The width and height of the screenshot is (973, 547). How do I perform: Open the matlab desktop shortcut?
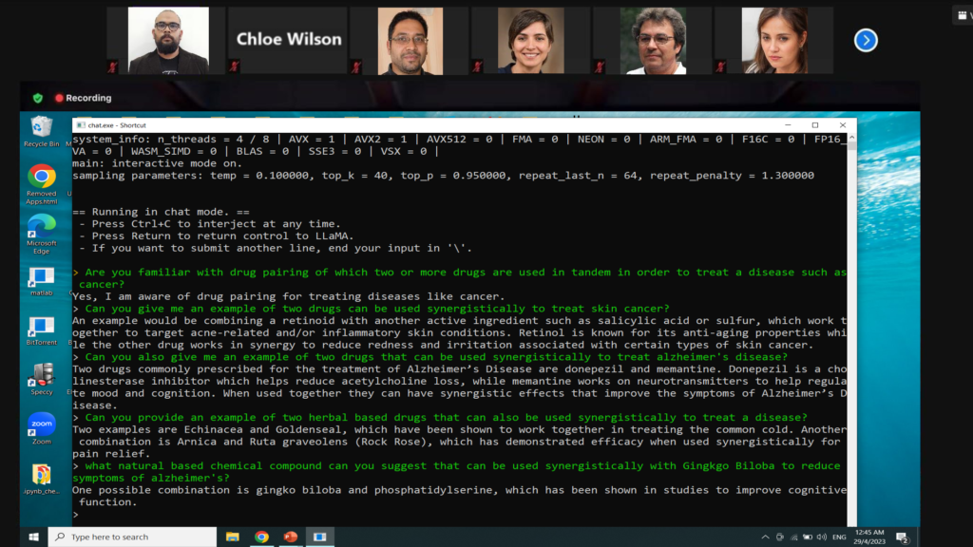tap(42, 281)
